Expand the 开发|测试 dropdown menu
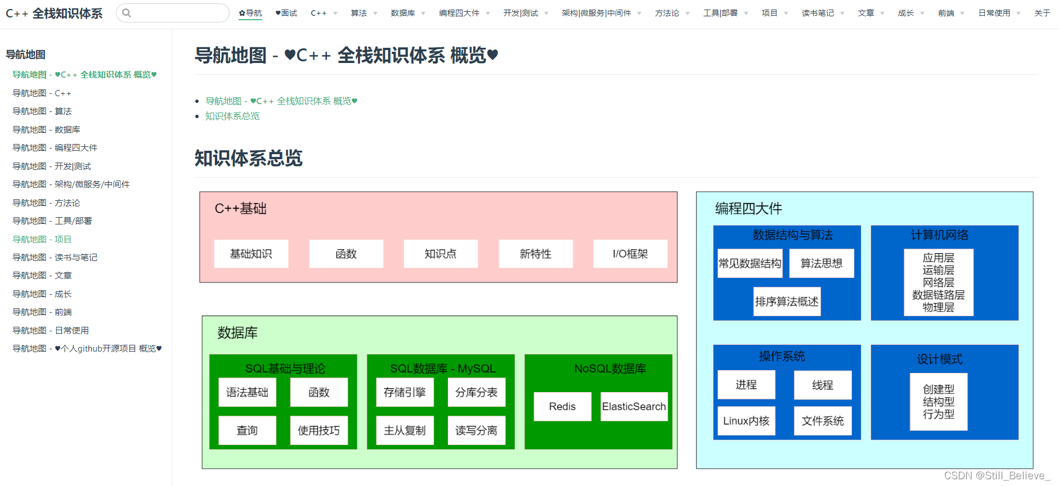This screenshot has width=1059, height=486. [x=526, y=13]
